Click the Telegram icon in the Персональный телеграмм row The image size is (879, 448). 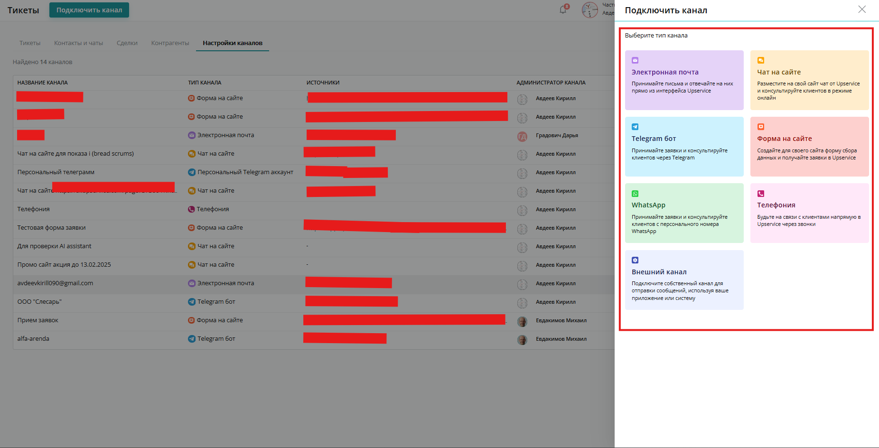(192, 172)
